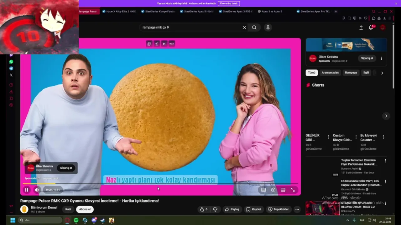This screenshot has height=225, width=401.
Task: Open options menu of sidebar Ülker Kekstra ad
Action: coord(381,58)
